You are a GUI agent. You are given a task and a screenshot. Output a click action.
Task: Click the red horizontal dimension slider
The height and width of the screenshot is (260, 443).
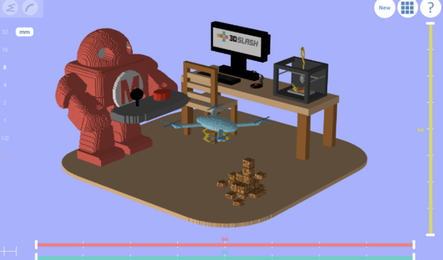pyautogui.click(x=224, y=244)
